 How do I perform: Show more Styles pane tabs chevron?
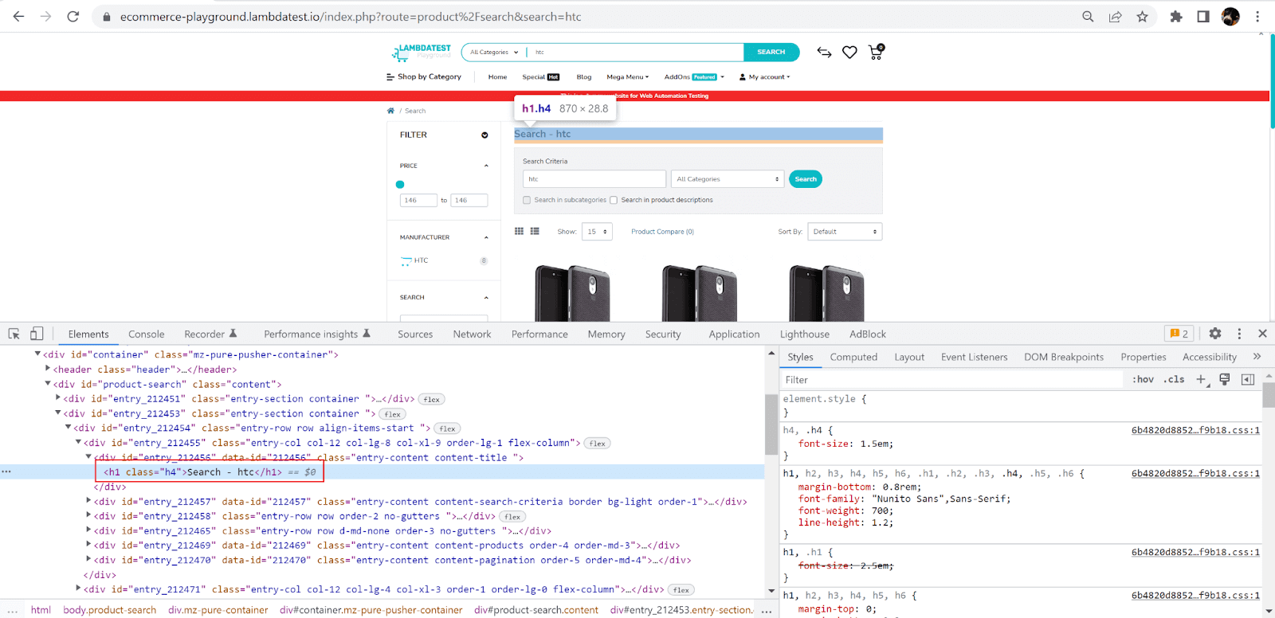(x=1257, y=357)
